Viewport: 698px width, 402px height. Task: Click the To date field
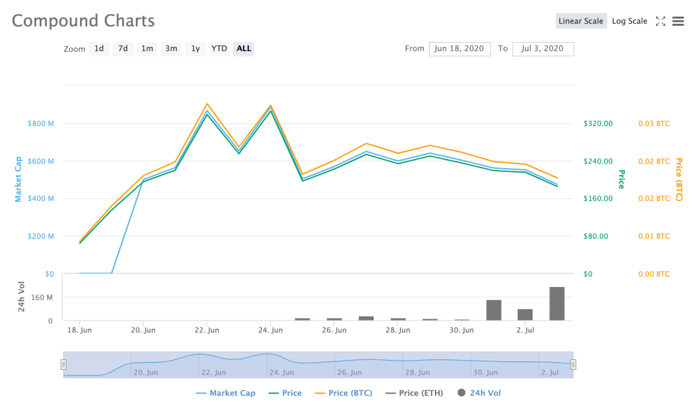(x=543, y=49)
